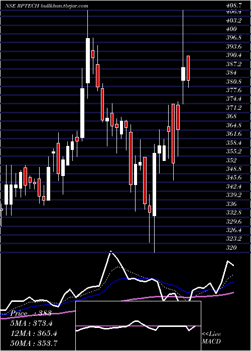Select the 403.2 price axis label
This screenshot has height=351, width=251.
[x=234, y=21]
